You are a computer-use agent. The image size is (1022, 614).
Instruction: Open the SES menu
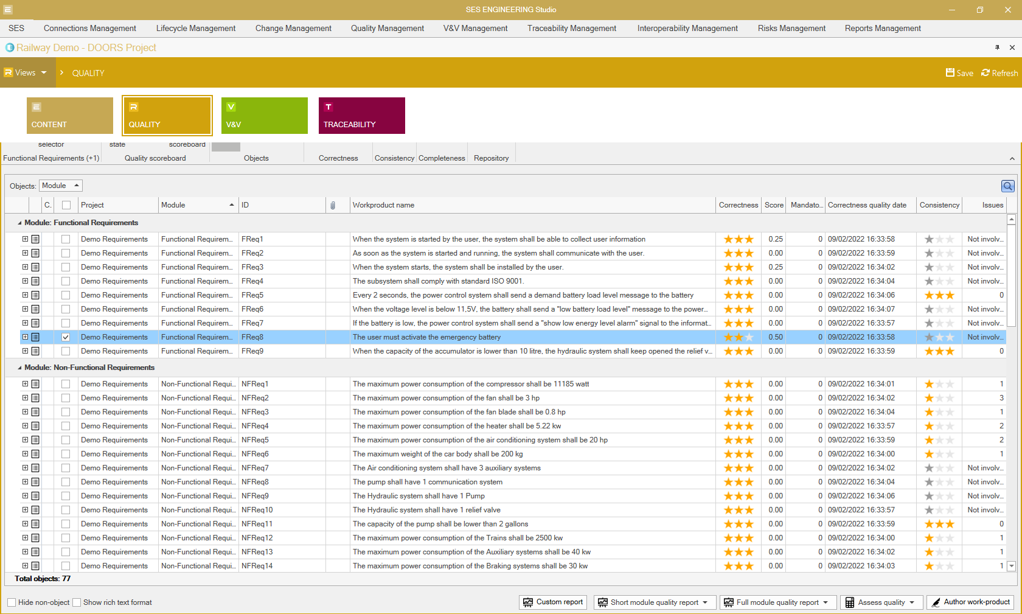click(16, 29)
